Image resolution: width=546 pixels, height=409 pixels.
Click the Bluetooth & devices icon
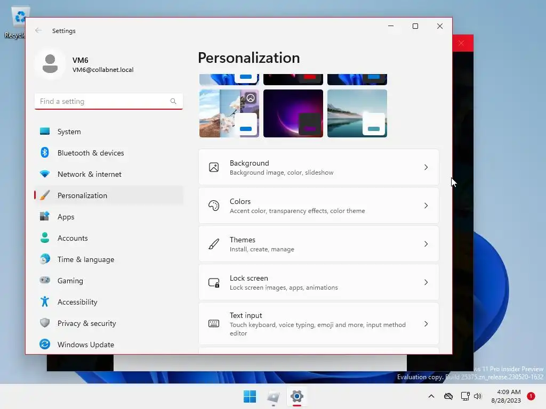tap(45, 152)
